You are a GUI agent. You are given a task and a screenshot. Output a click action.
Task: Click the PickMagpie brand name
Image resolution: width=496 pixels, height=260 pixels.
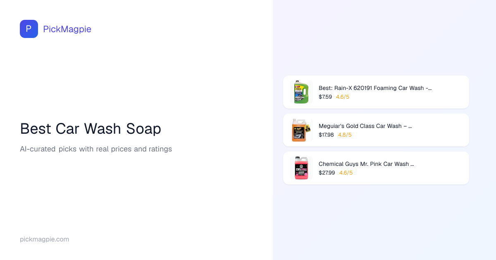pos(67,29)
